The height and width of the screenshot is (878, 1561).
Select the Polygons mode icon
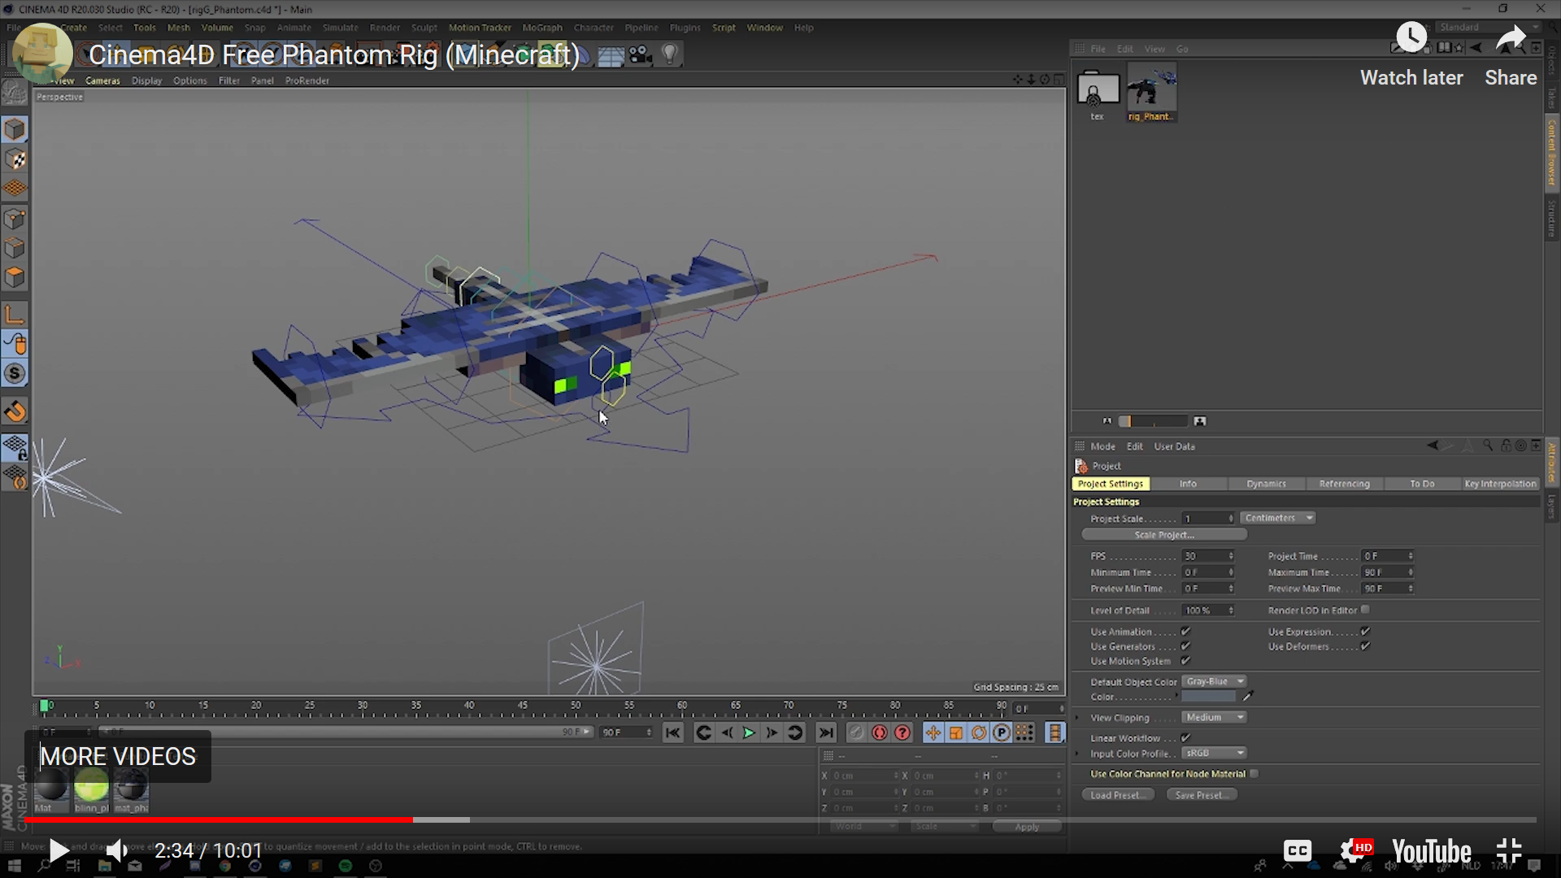click(x=15, y=277)
